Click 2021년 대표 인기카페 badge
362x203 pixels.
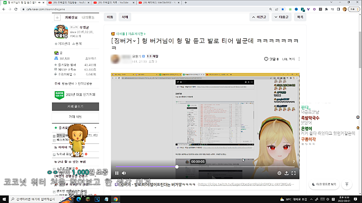tap(75, 95)
